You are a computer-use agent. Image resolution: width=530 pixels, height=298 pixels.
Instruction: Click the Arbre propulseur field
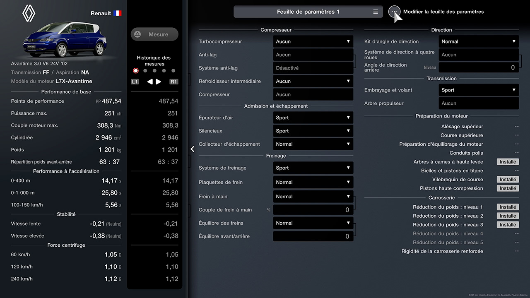(479, 103)
